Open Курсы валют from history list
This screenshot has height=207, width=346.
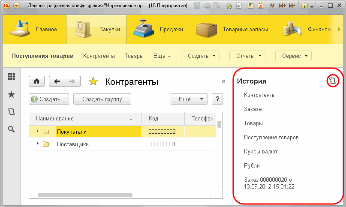coord(261,152)
